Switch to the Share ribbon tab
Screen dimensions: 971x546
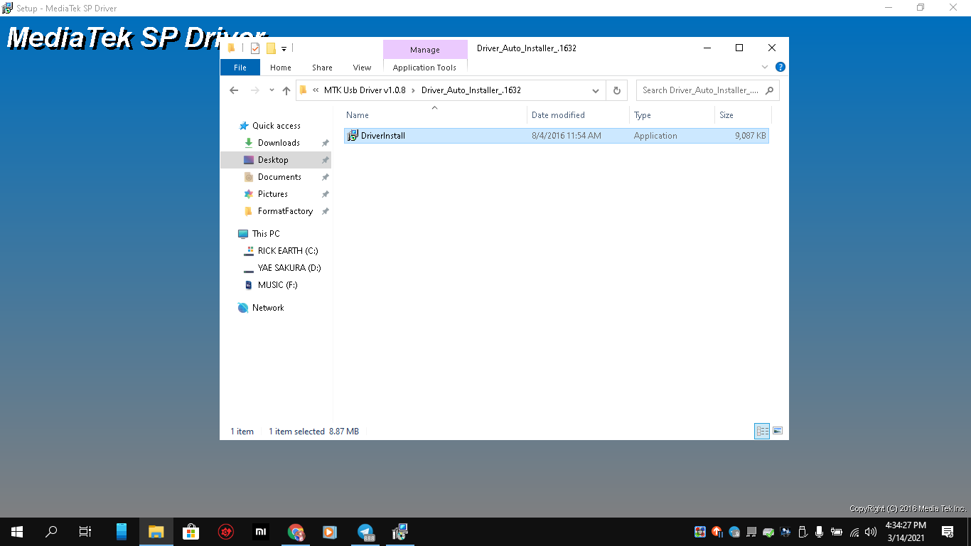[322, 68]
